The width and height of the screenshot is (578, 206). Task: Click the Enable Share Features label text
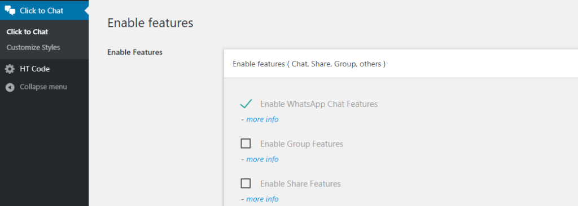pyautogui.click(x=300, y=183)
